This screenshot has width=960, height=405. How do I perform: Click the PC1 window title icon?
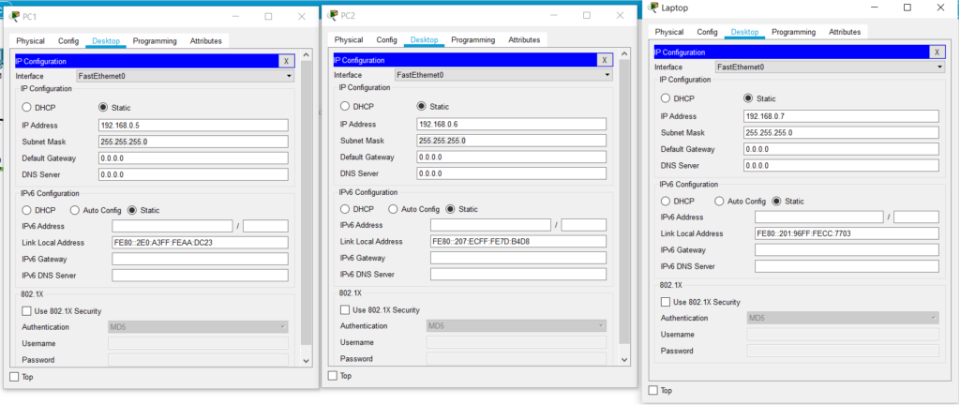coord(14,16)
